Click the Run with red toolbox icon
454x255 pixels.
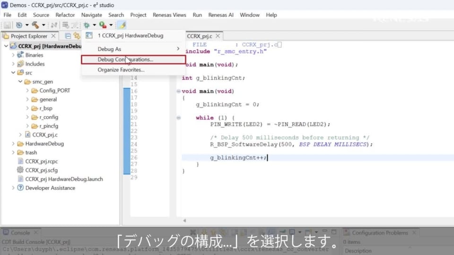(103, 25)
